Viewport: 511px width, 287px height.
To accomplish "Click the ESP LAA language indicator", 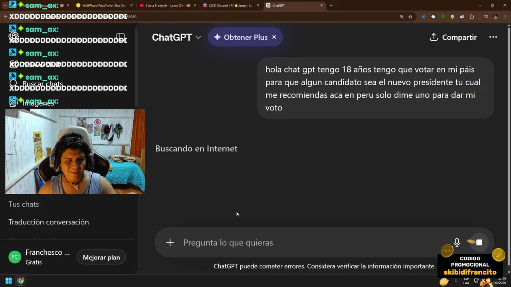I will tap(466, 281).
